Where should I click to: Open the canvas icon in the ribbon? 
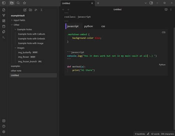[x=4, y=21]
